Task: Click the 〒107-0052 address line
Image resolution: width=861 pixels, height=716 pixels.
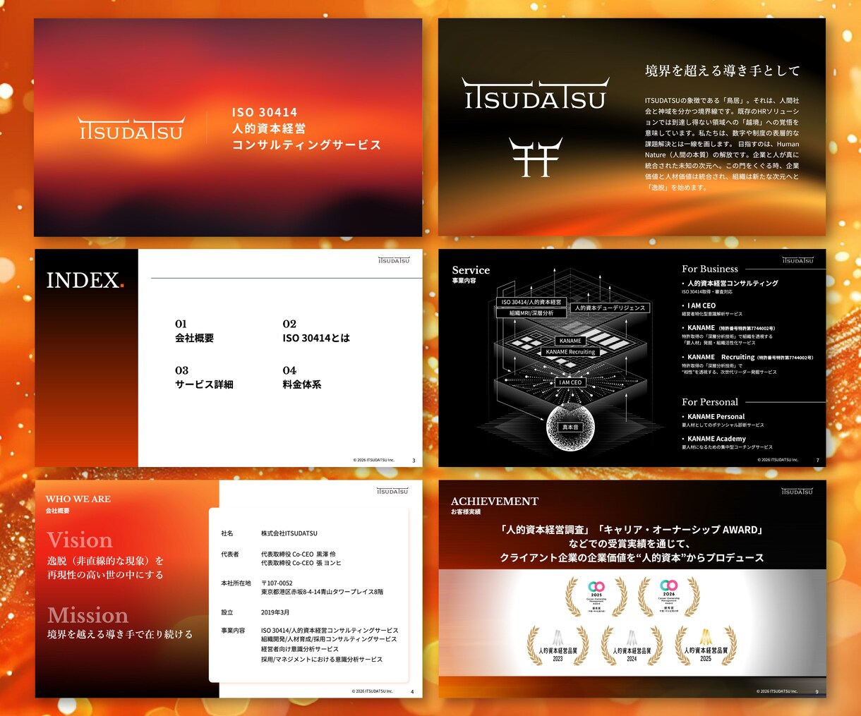Action: click(x=277, y=583)
